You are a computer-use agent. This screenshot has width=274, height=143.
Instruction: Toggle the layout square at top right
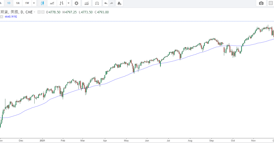tap(271, 3)
